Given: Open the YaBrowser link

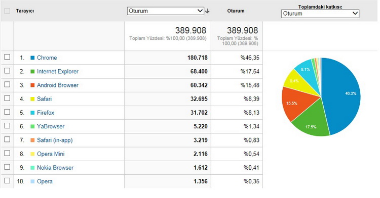Looking at the screenshot, I should (x=51, y=126).
